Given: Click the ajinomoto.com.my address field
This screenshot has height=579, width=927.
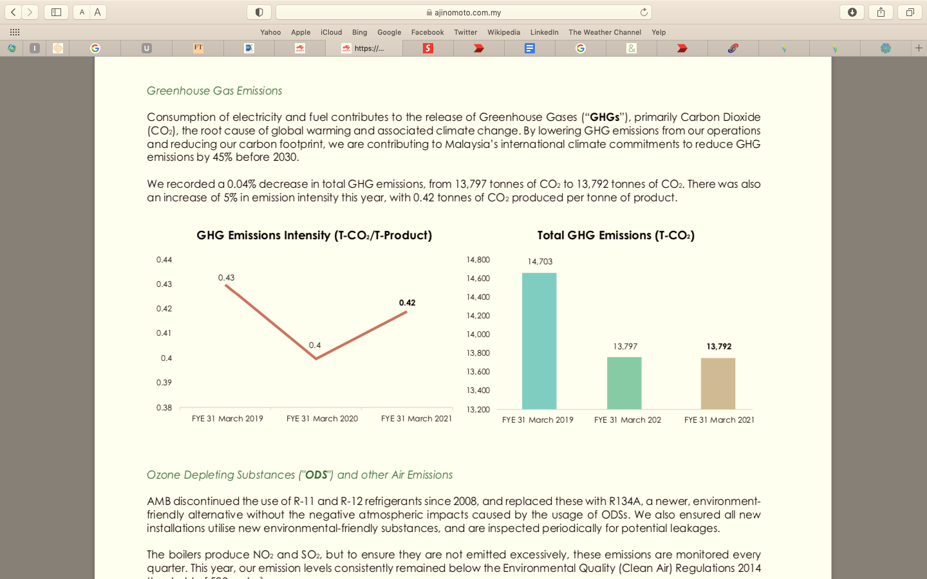Looking at the screenshot, I should (464, 12).
